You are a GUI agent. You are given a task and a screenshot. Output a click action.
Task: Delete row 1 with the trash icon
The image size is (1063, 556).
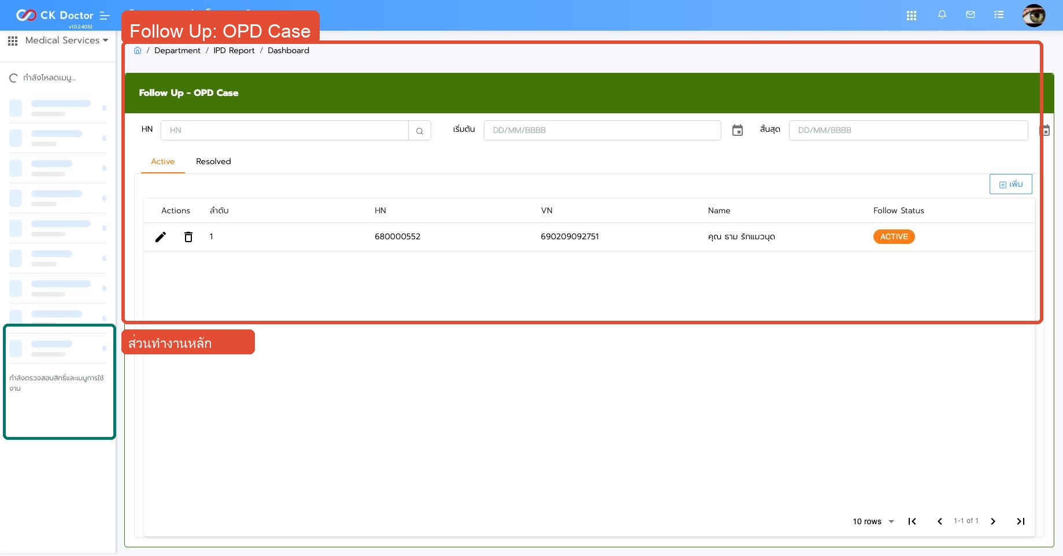point(188,237)
